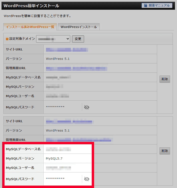Open the first site's 管理画面URL link

click(x=77, y=68)
